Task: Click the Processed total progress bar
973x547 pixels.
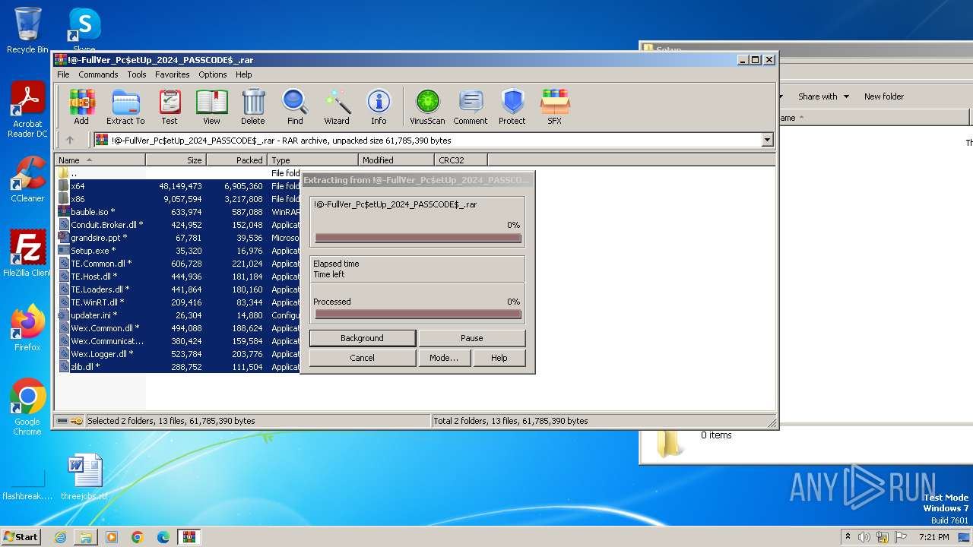Action: pyautogui.click(x=418, y=314)
